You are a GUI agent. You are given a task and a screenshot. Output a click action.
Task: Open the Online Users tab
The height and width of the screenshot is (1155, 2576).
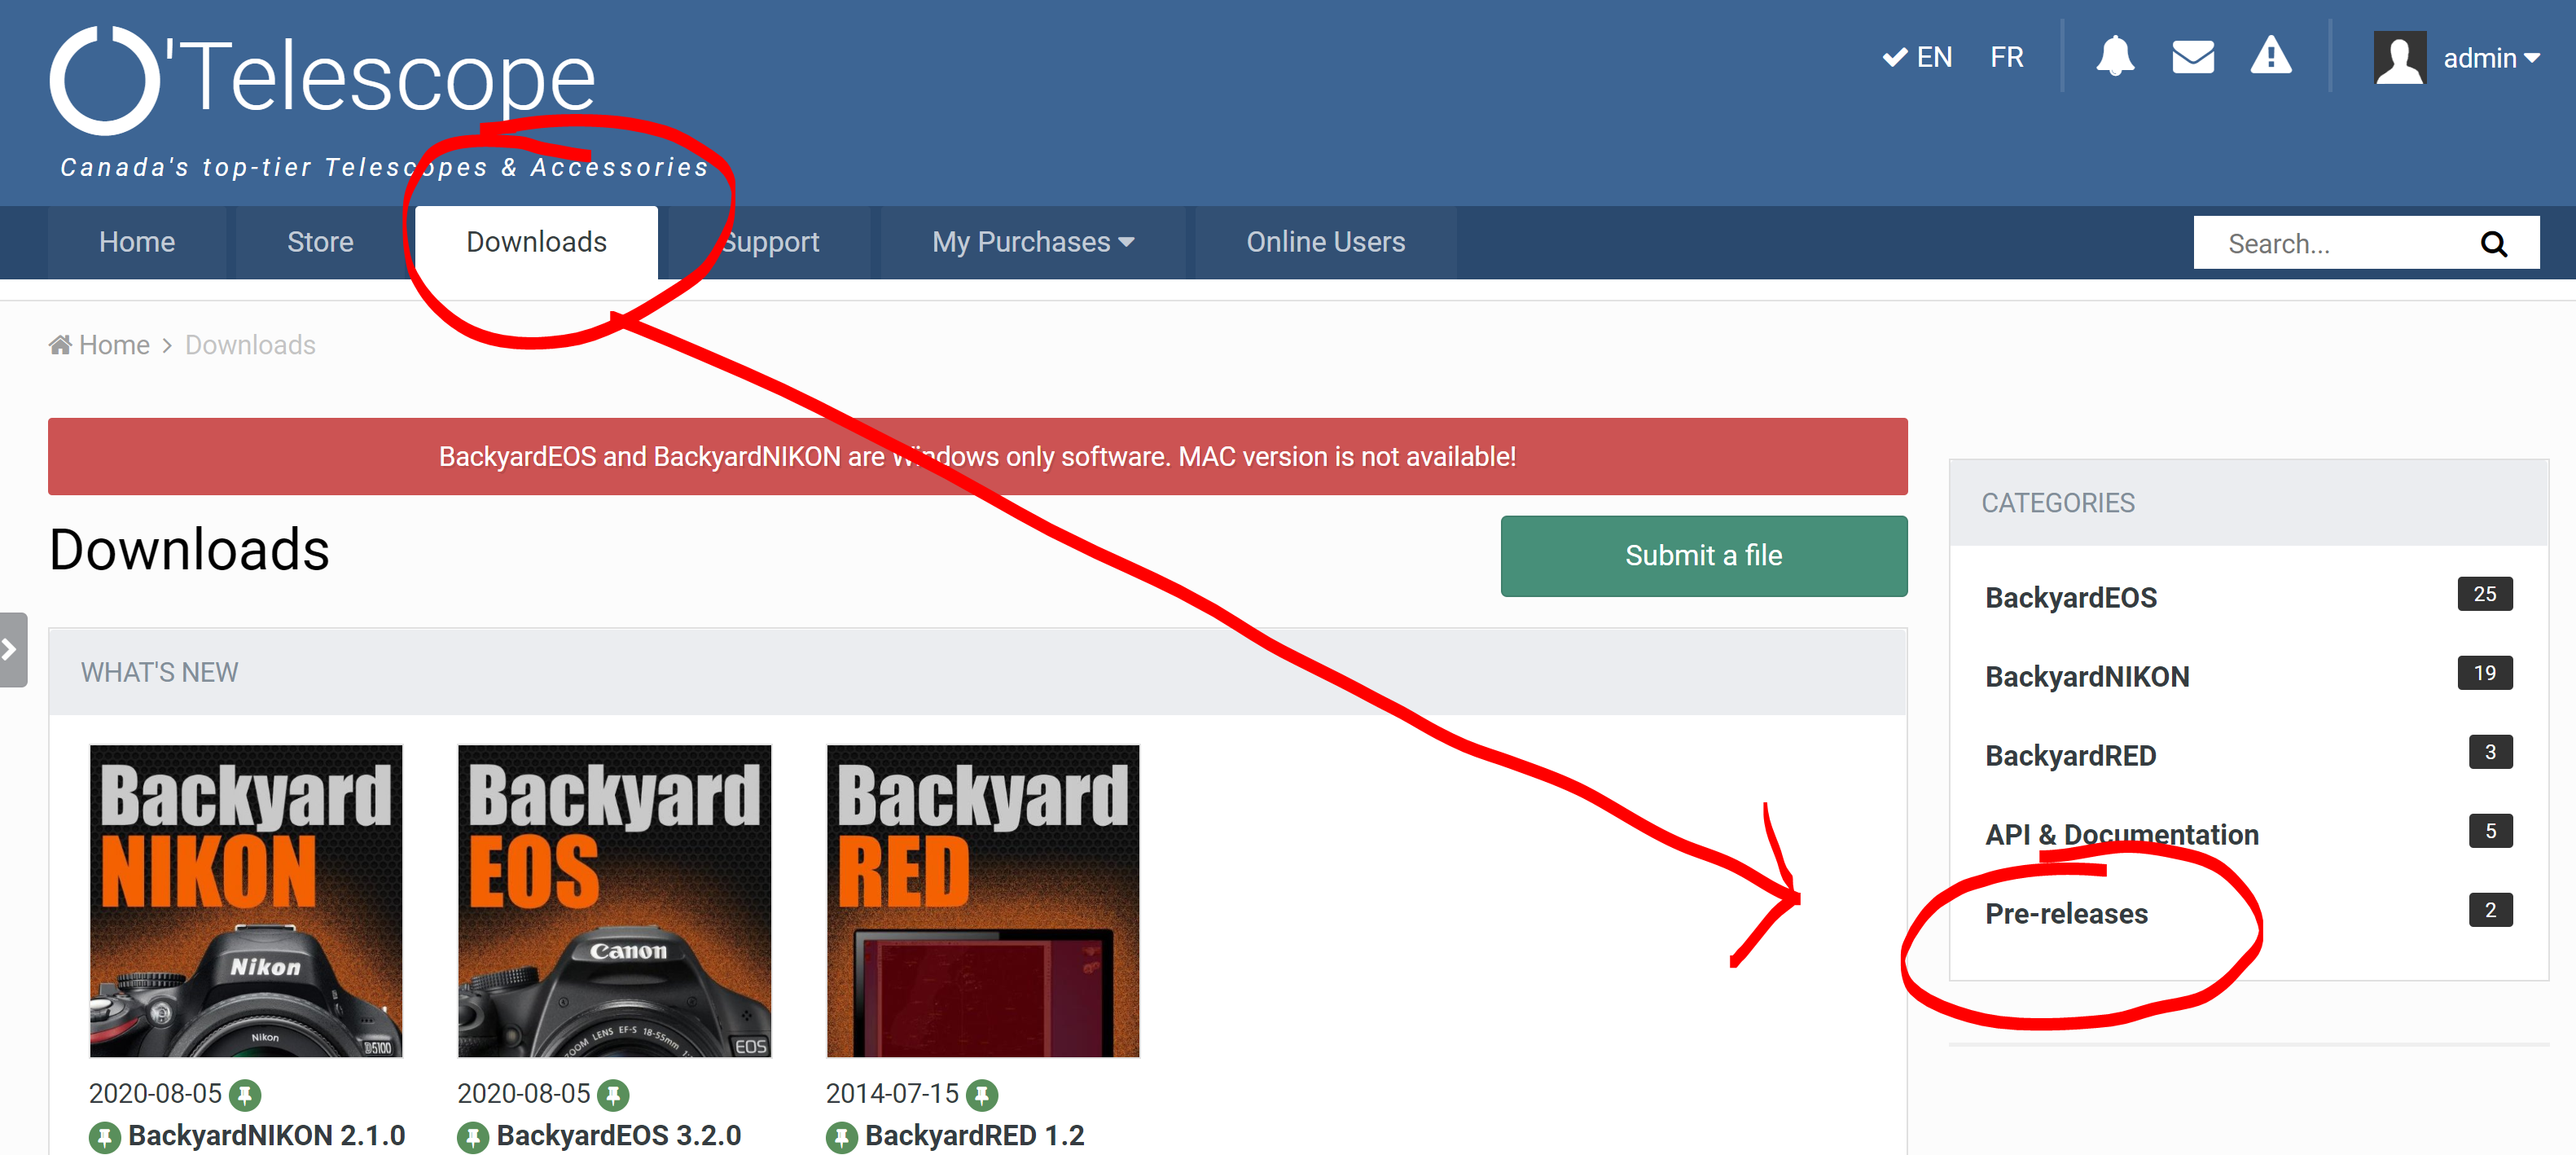point(1324,242)
